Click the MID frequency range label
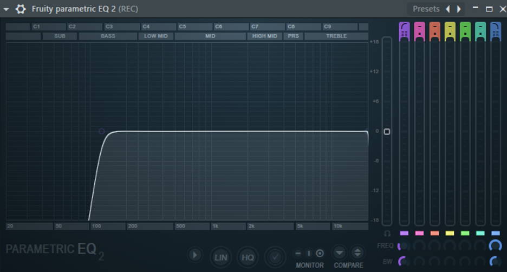This screenshot has width=507, height=272. click(x=210, y=36)
